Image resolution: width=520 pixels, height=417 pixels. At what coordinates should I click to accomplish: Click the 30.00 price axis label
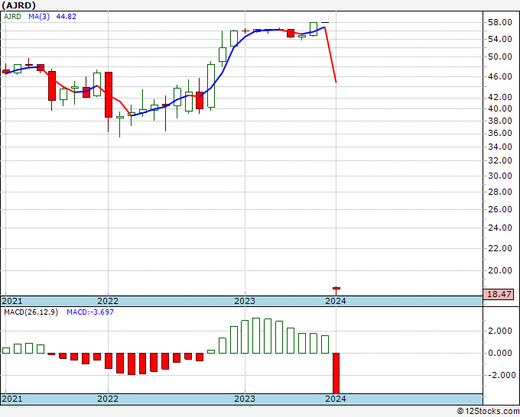click(x=500, y=176)
